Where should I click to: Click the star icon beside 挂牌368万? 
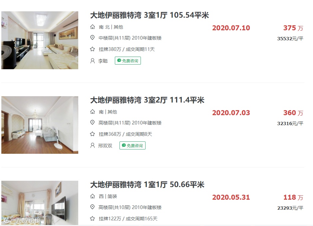93,134
